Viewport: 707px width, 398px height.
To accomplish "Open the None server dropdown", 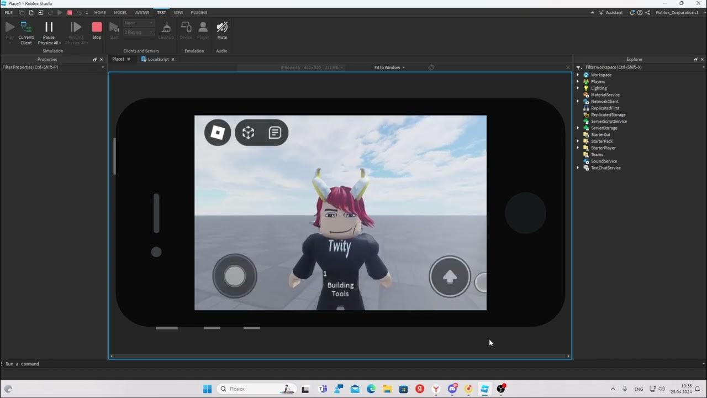I will [139, 23].
